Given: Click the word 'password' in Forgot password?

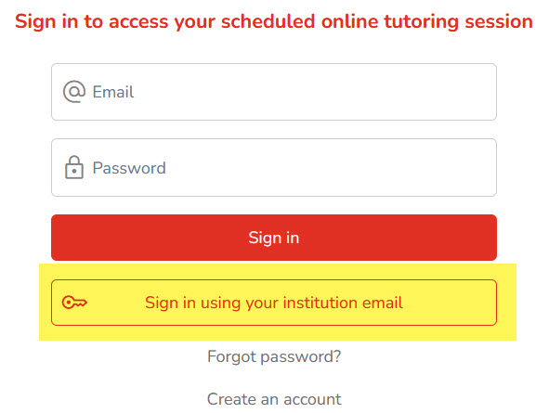Looking at the screenshot, I should click(x=300, y=357).
